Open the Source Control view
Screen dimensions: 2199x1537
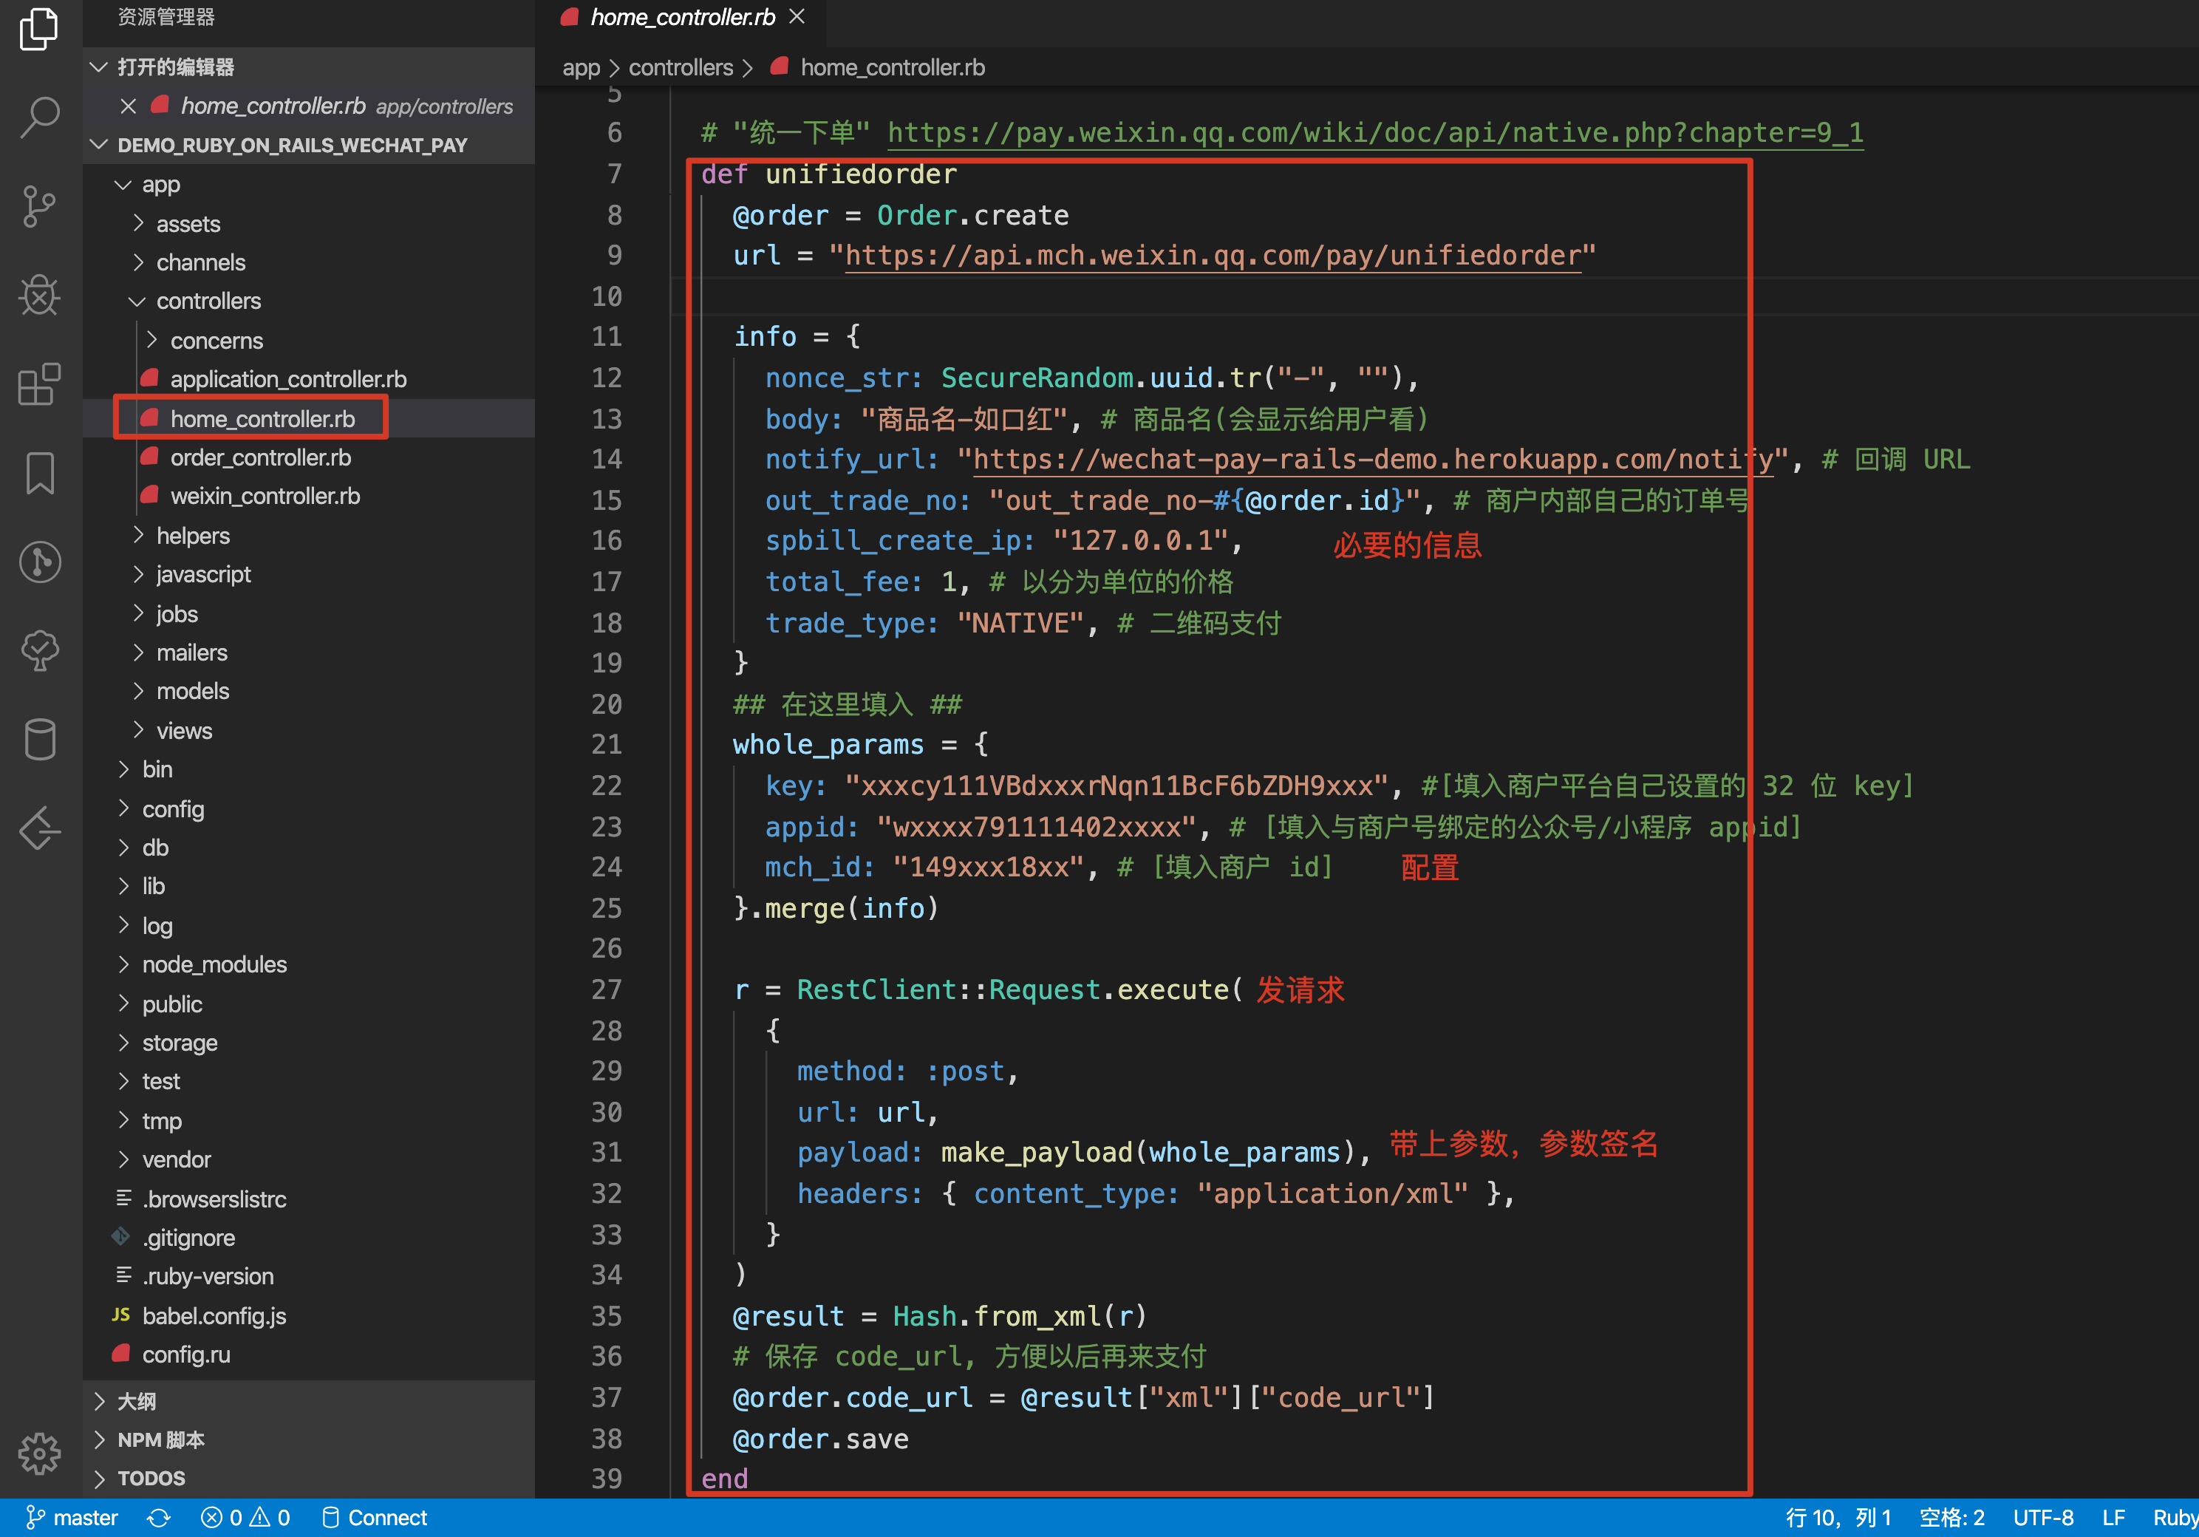[39, 206]
